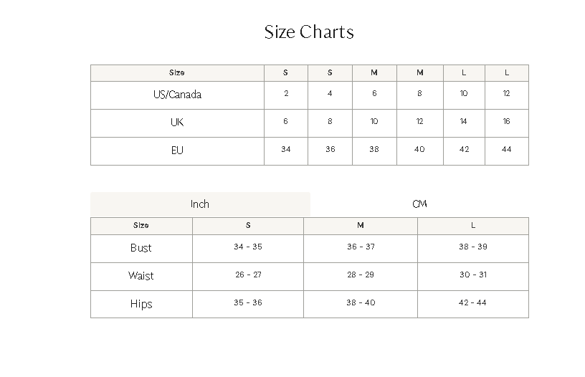Click EU size 44 cell
The height and width of the screenshot is (377, 585).
coord(507,149)
